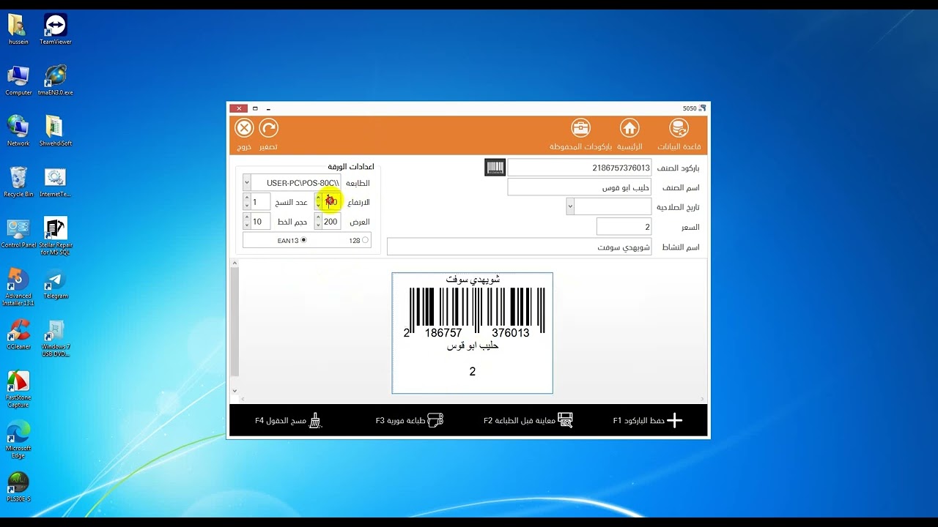
Task: Increase the font size (حجم الخط)
Action: coord(246,217)
